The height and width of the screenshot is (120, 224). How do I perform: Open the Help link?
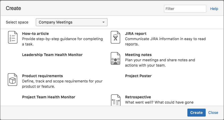click(214, 9)
